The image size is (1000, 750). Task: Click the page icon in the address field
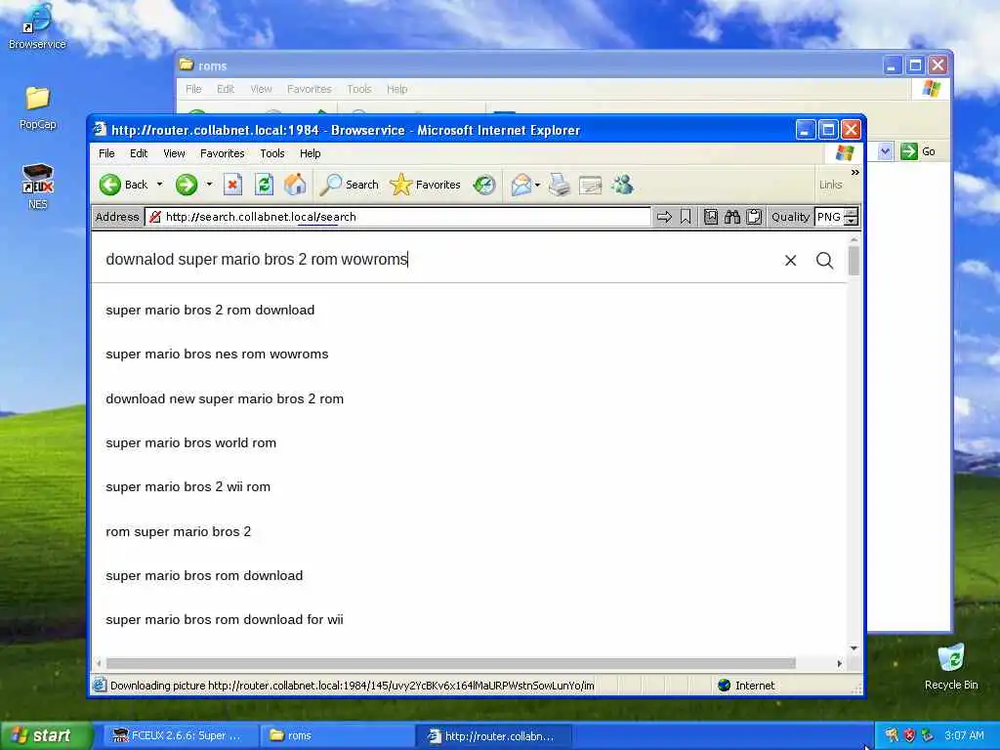(155, 217)
